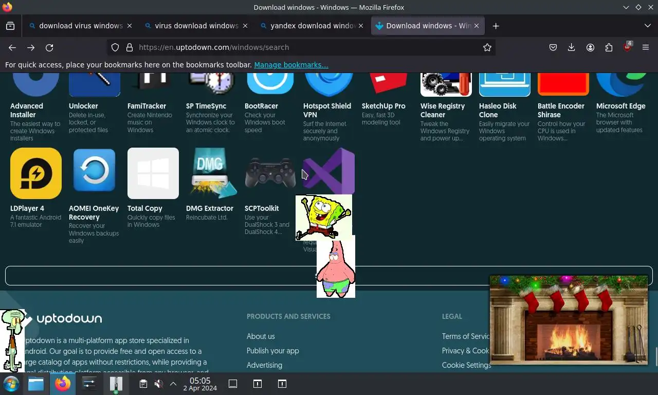Open the LDPlayer 4 app icon
Image resolution: width=658 pixels, height=395 pixels.
[36, 173]
